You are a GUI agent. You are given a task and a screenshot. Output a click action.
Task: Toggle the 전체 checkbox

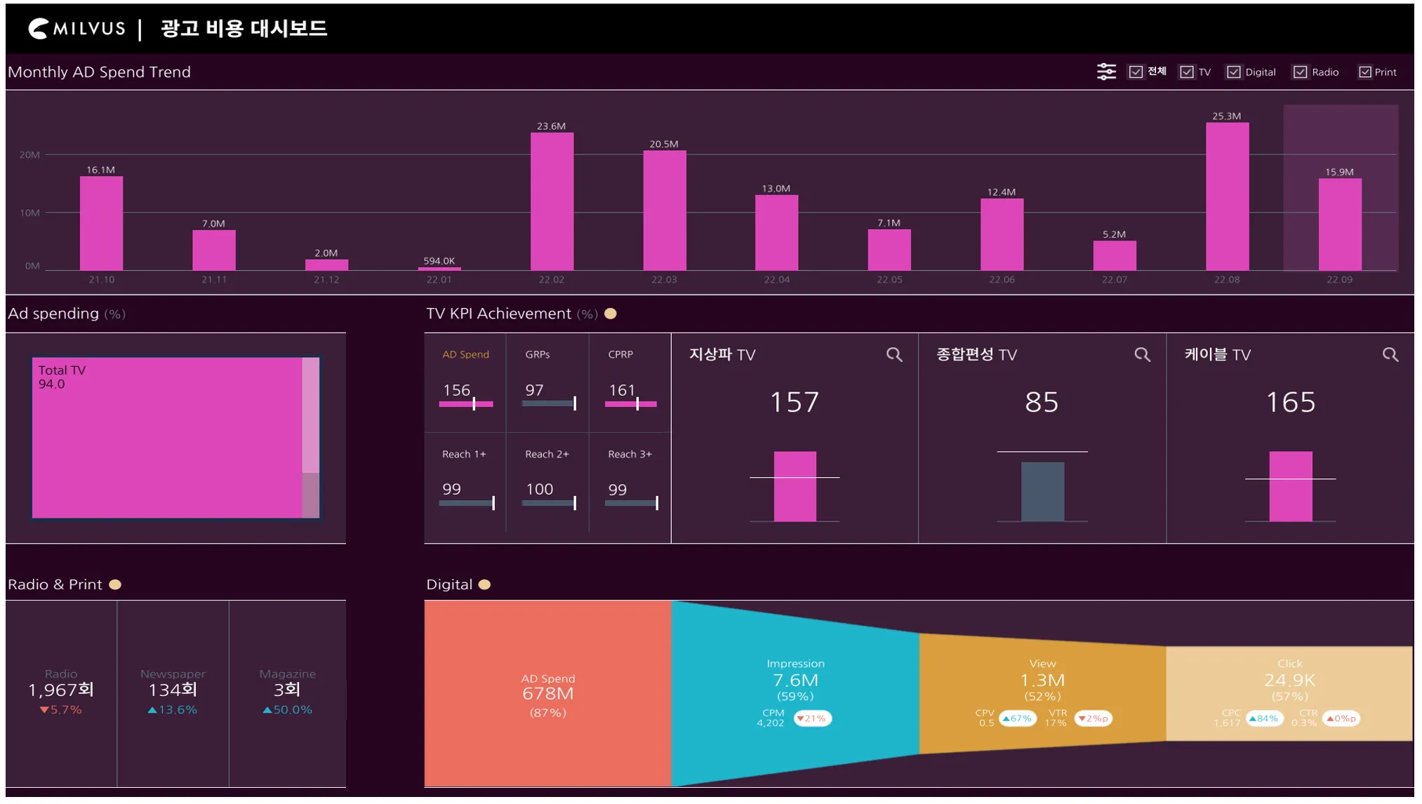pos(1136,72)
